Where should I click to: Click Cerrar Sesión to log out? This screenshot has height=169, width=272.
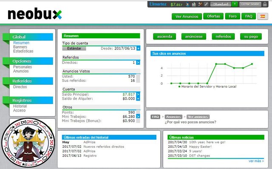coord(250,4)
